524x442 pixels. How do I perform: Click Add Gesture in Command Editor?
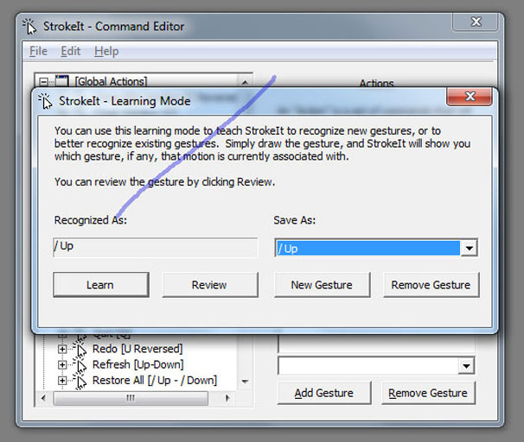pyautogui.click(x=323, y=393)
